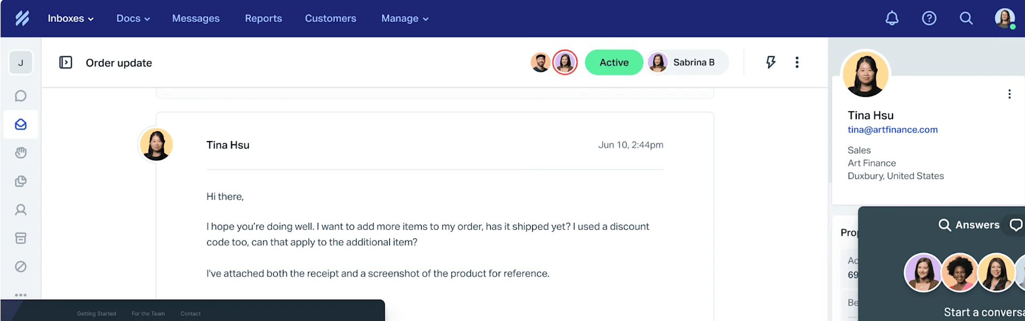The height and width of the screenshot is (321, 1025).
Task: Click the search magnifier in top bar
Action: click(x=966, y=18)
